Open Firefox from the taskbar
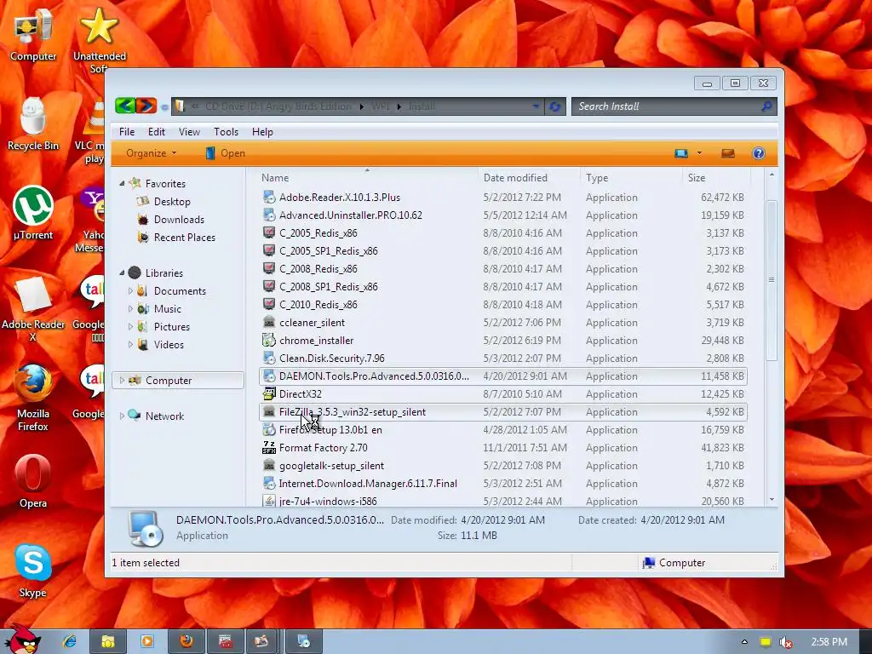The width and height of the screenshot is (872, 654). 186,642
